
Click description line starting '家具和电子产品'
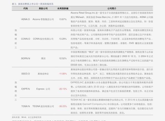(98, 26)
